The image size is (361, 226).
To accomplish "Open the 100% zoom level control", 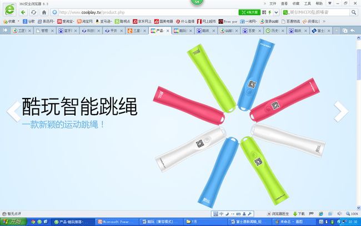I will click(x=352, y=214).
